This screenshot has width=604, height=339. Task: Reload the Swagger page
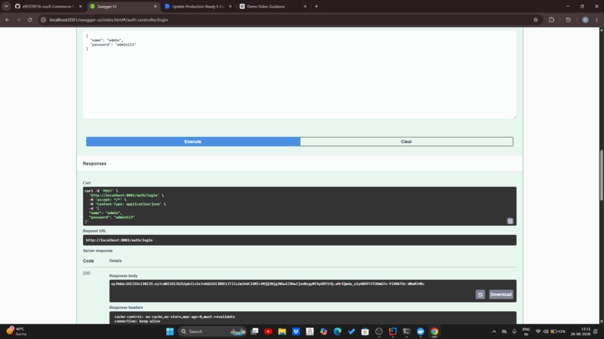click(x=30, y=19)
